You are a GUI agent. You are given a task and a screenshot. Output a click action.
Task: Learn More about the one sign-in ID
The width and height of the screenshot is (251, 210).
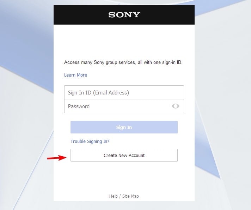point(75,75)
